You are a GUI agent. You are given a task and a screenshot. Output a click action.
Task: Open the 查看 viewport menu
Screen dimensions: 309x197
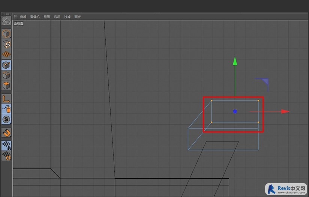click(23, 17)
